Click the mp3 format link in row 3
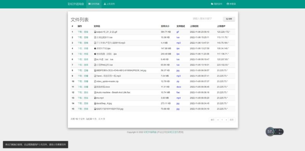The width and height of the screenshot is (305, 151). click(178, 43)
